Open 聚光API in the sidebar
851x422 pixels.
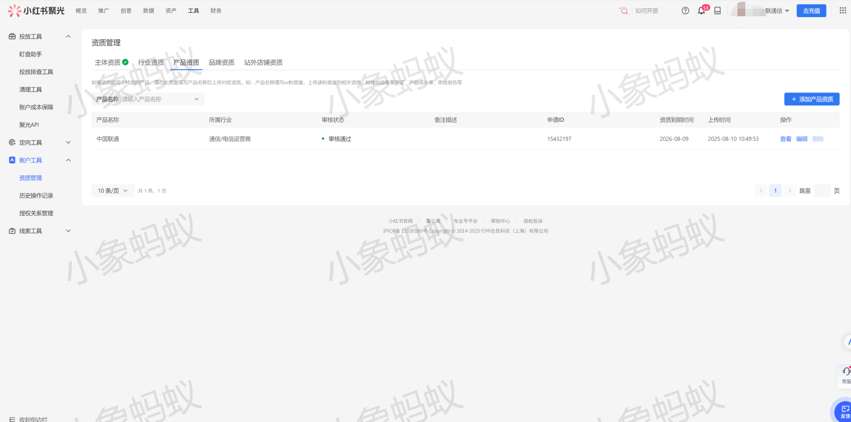pos(29,125)
